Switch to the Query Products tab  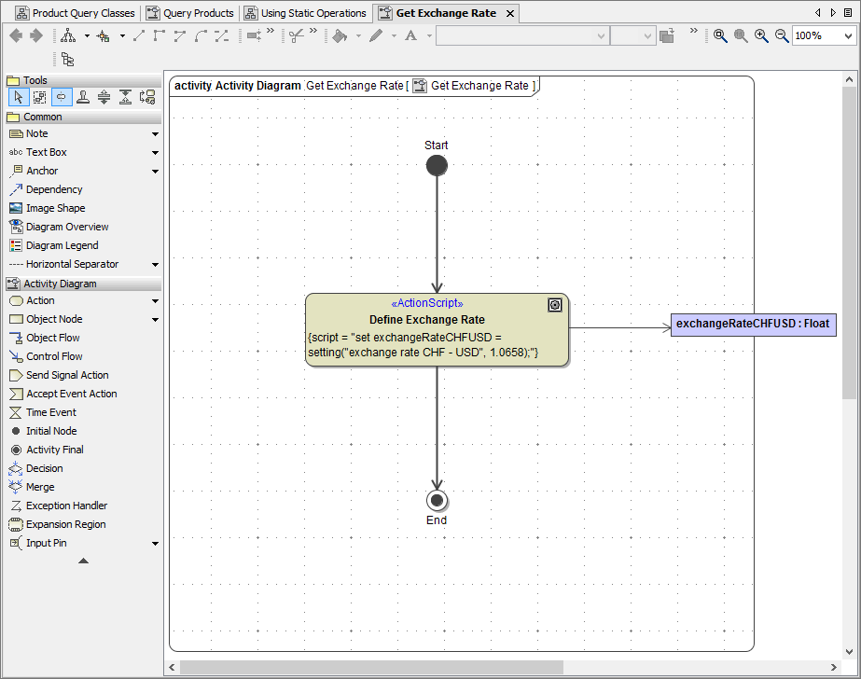tap(190, 12)
